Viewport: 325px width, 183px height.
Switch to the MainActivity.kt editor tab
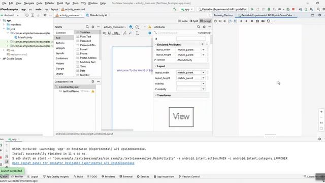98,15
